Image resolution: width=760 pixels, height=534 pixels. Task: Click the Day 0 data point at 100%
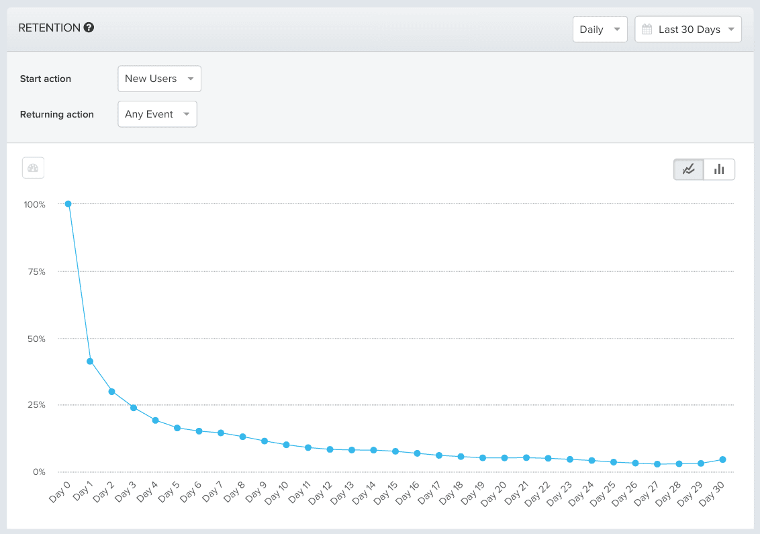(68, 204)
